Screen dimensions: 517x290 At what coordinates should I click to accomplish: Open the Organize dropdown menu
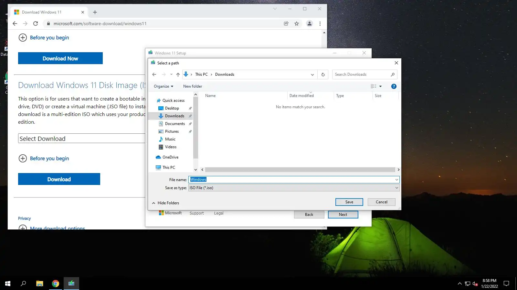point(164,86)
